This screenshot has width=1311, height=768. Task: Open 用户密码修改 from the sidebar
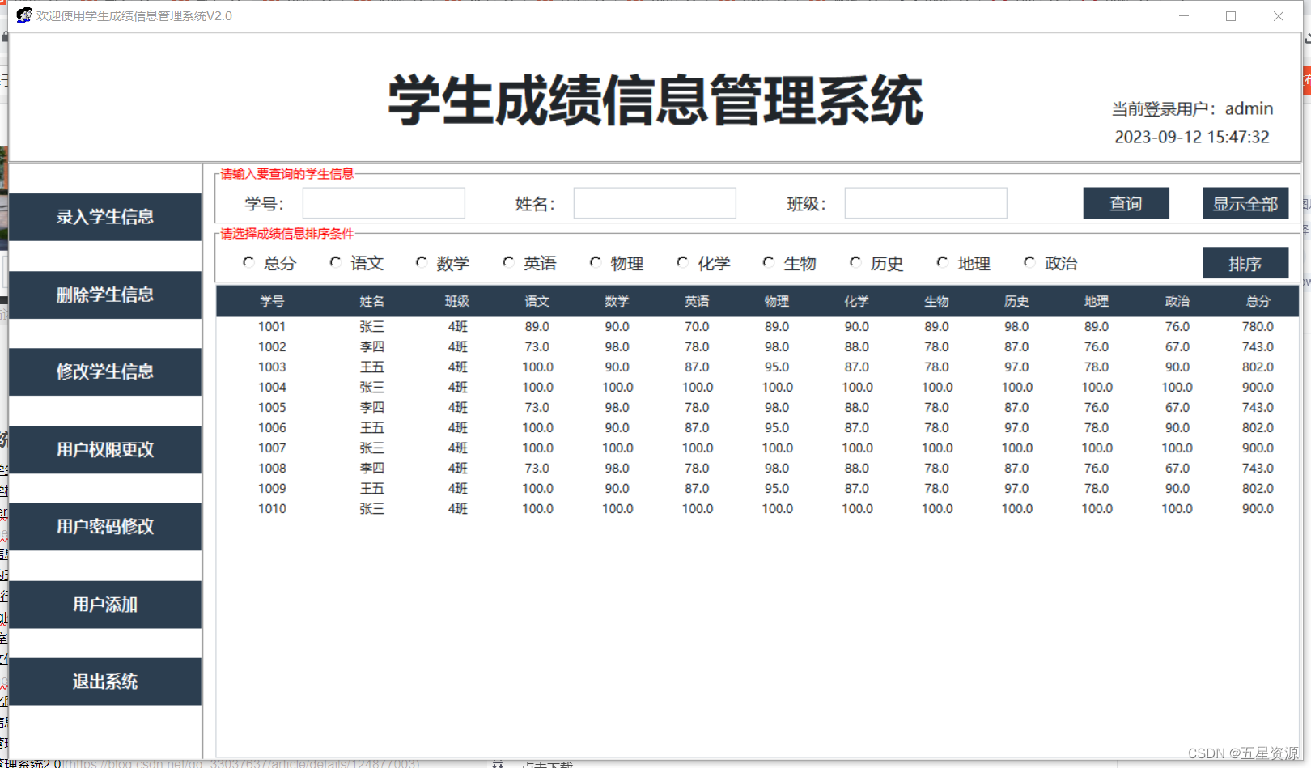tap(105, 527)
